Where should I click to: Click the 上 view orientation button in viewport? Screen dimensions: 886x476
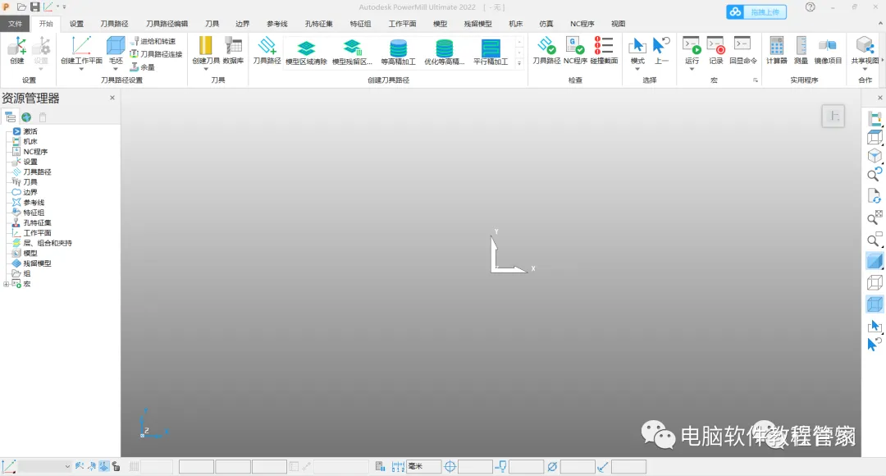pyautogui.click(x=833, y=117)
